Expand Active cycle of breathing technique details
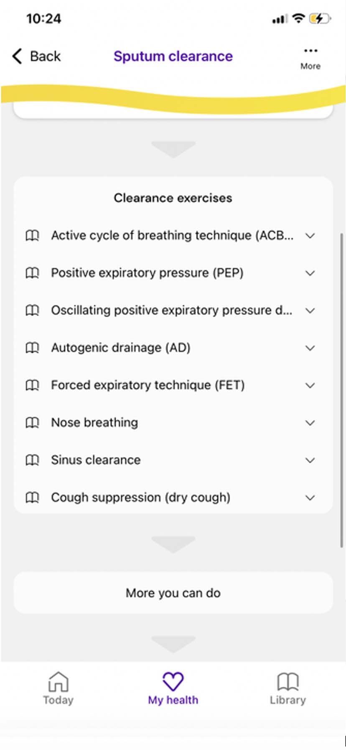Image resolution: width=346 pixels, height=750 pixels. coord(310,236)
